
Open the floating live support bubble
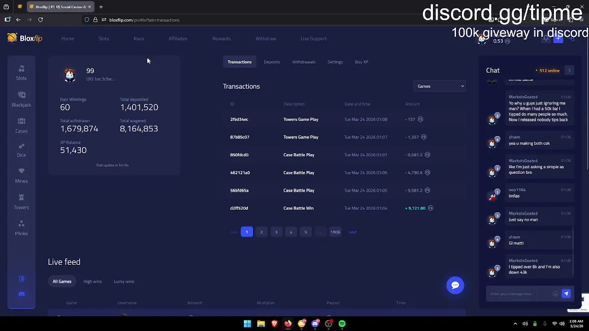point(455,285)
